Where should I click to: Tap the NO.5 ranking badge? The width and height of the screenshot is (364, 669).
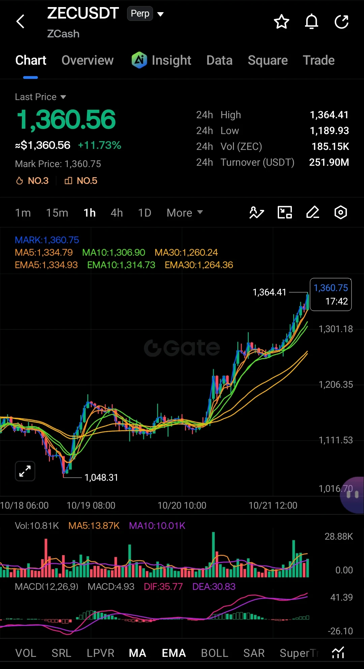tap(81, 181)
